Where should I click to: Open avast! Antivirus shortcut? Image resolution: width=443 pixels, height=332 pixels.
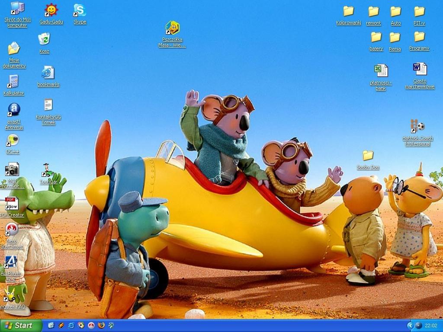click(x=14, y=110)
